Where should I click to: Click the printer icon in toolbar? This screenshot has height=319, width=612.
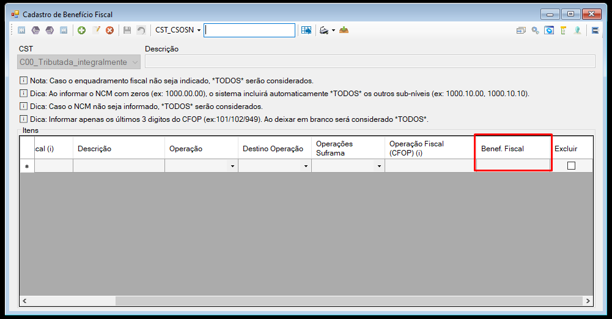(324, 30)
